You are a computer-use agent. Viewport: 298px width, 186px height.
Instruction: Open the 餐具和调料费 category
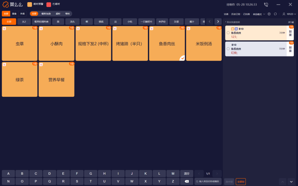[41, 22]
